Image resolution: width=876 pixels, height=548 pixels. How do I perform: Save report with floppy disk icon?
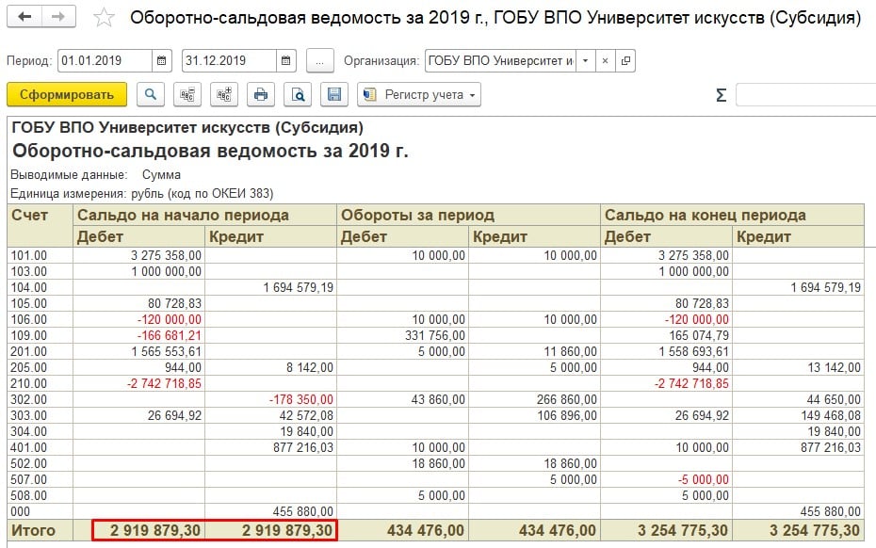coord(333,94)
